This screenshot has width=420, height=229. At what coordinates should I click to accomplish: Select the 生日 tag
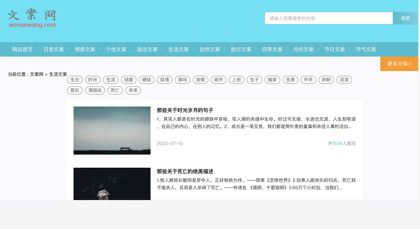coord(75,80)
